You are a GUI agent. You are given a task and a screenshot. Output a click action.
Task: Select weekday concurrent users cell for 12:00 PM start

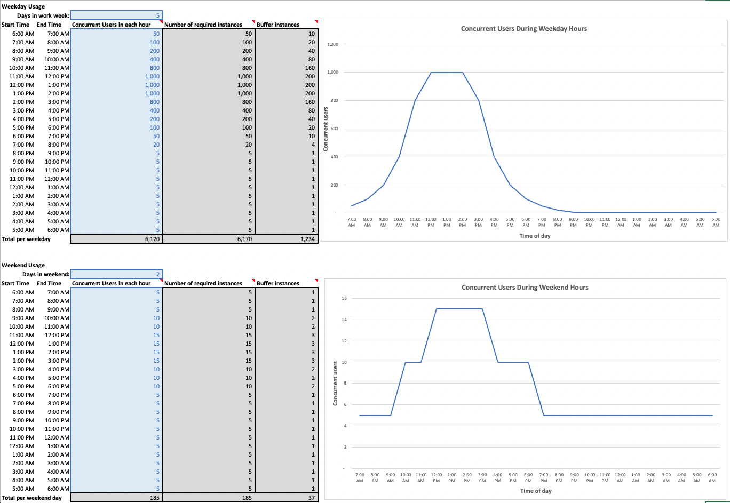point(116,85)
